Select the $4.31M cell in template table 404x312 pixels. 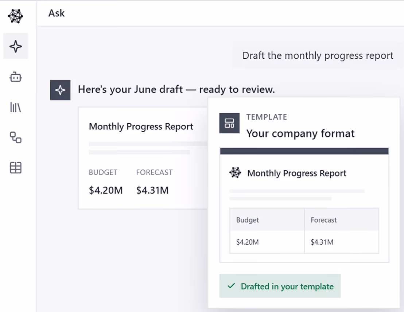[342, 242]
